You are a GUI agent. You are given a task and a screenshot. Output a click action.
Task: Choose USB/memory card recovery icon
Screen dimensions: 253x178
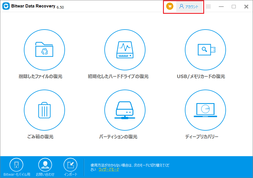205,50
